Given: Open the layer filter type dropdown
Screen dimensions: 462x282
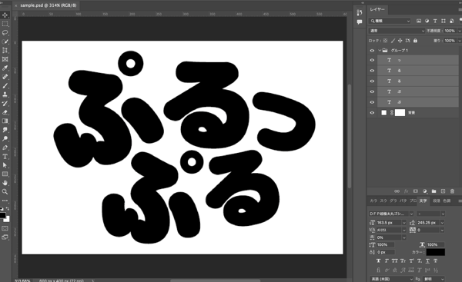Looking at the screenshot, I should pos(390,21).
